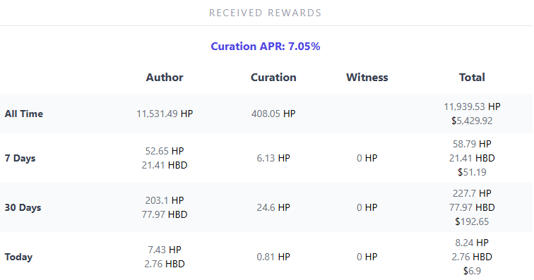
Task: Select the Witness column header
Action: tap(367, 78)
